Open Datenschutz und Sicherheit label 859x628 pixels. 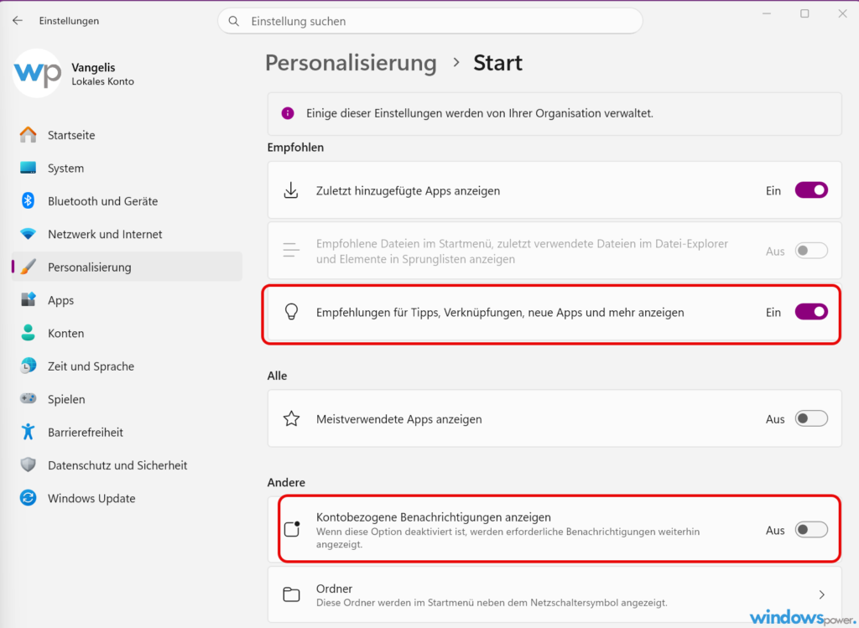point(117,465)
